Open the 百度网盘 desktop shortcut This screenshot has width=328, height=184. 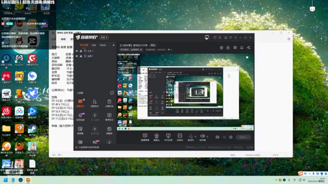pyautogui.click(x=19, y=112)
